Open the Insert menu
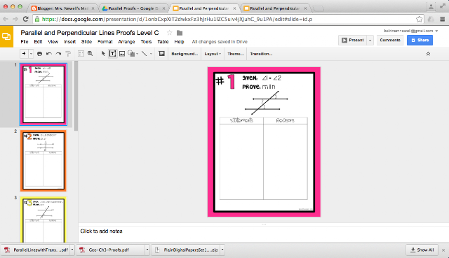Viewport: 449px width, 258px height. click(69, 42)
